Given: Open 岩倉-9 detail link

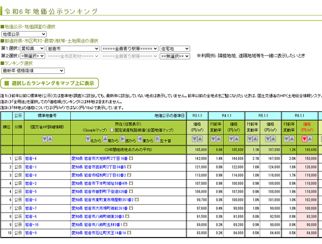Looking at the screenshot, I should tap(31, 233).
